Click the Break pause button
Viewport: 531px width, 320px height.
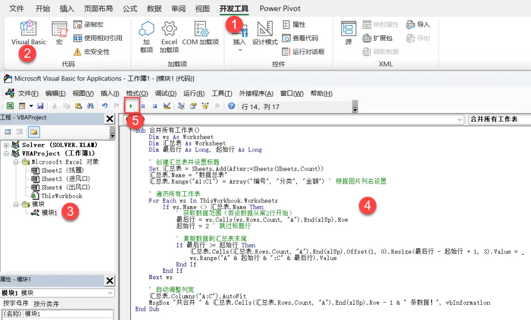(143, 106)
